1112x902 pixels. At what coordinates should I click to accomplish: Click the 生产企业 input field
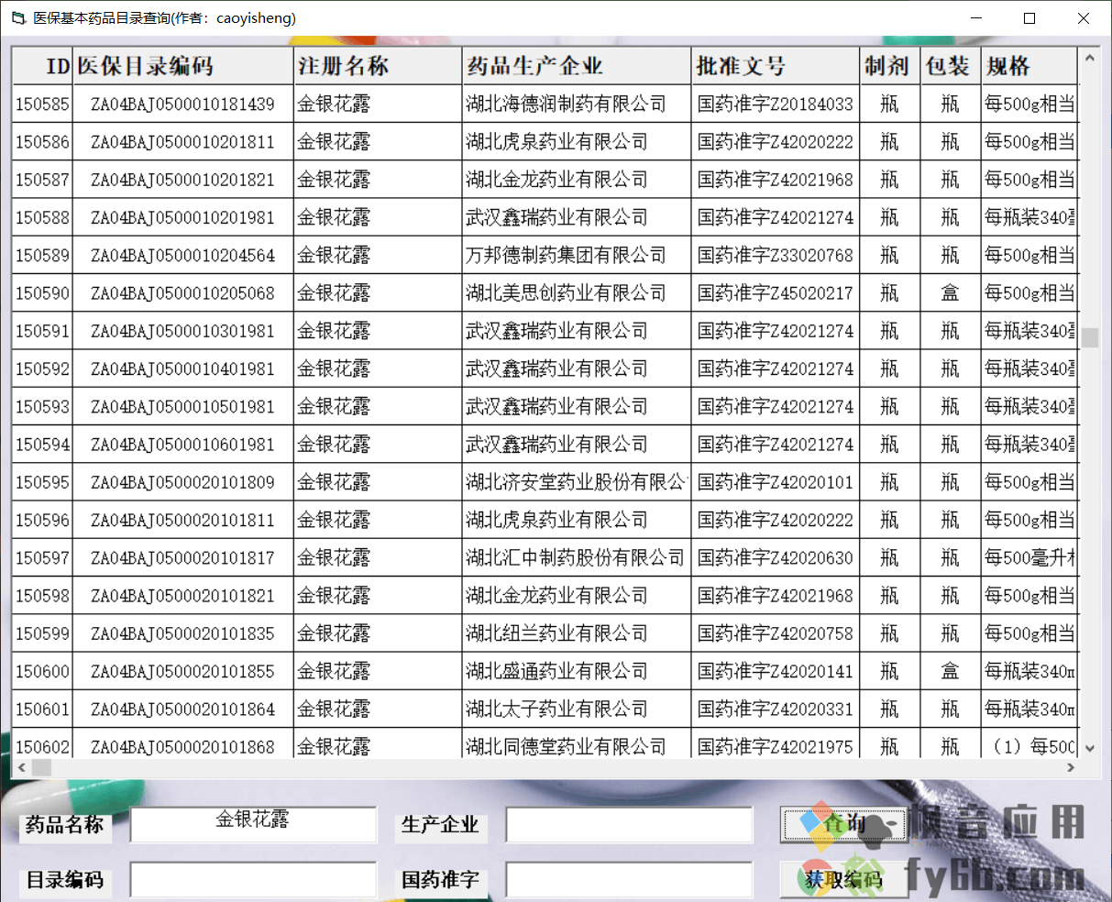629,824
